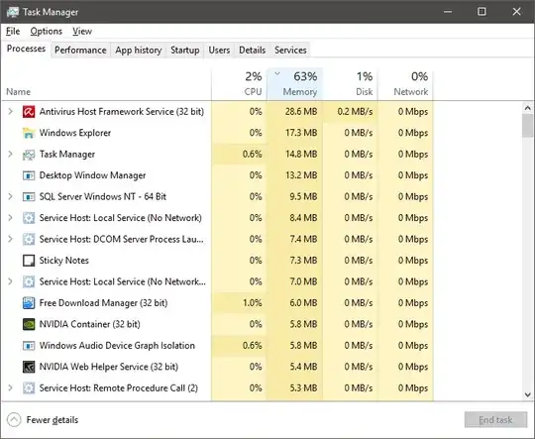
Task: Sort processes by CPU column
Action: click(x=239, y=84)
